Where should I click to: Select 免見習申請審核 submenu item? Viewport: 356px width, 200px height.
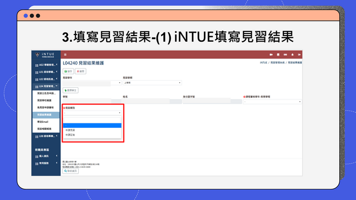46,108
